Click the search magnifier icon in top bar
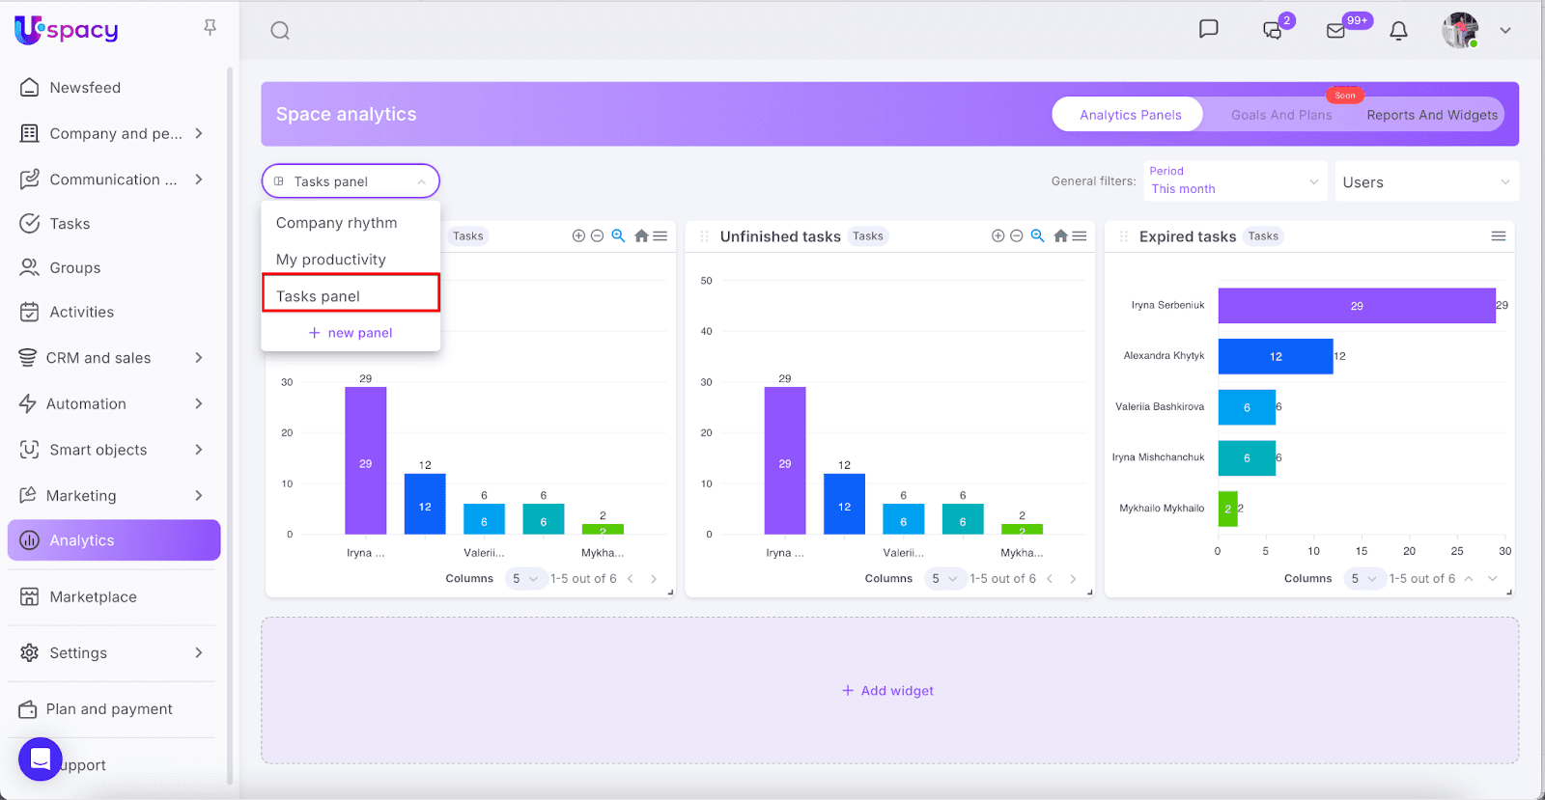Viewport: 1545px width, 800px height. click(280, 31)
